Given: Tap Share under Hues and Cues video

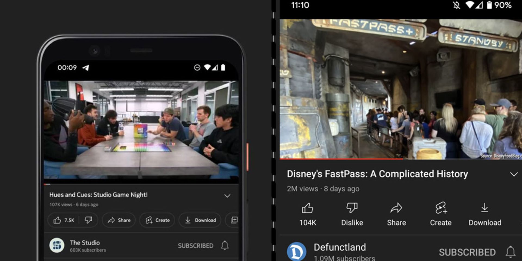Looking at the screenshot, I should coord(119,220).
